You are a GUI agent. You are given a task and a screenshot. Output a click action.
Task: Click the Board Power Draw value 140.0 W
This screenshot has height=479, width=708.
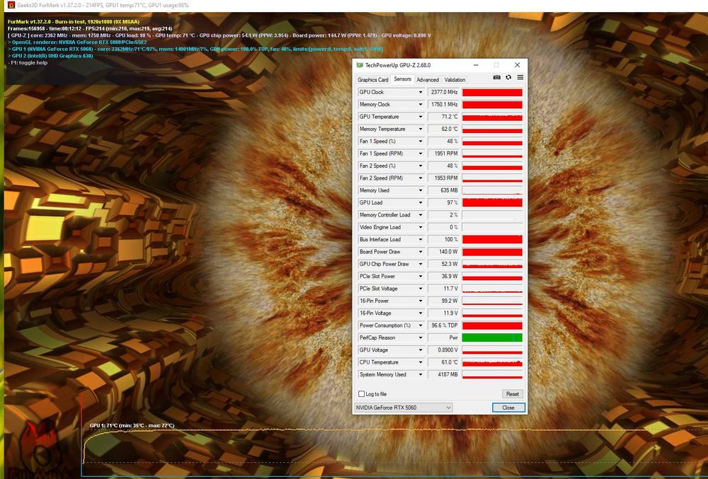(x=443, y=252)
